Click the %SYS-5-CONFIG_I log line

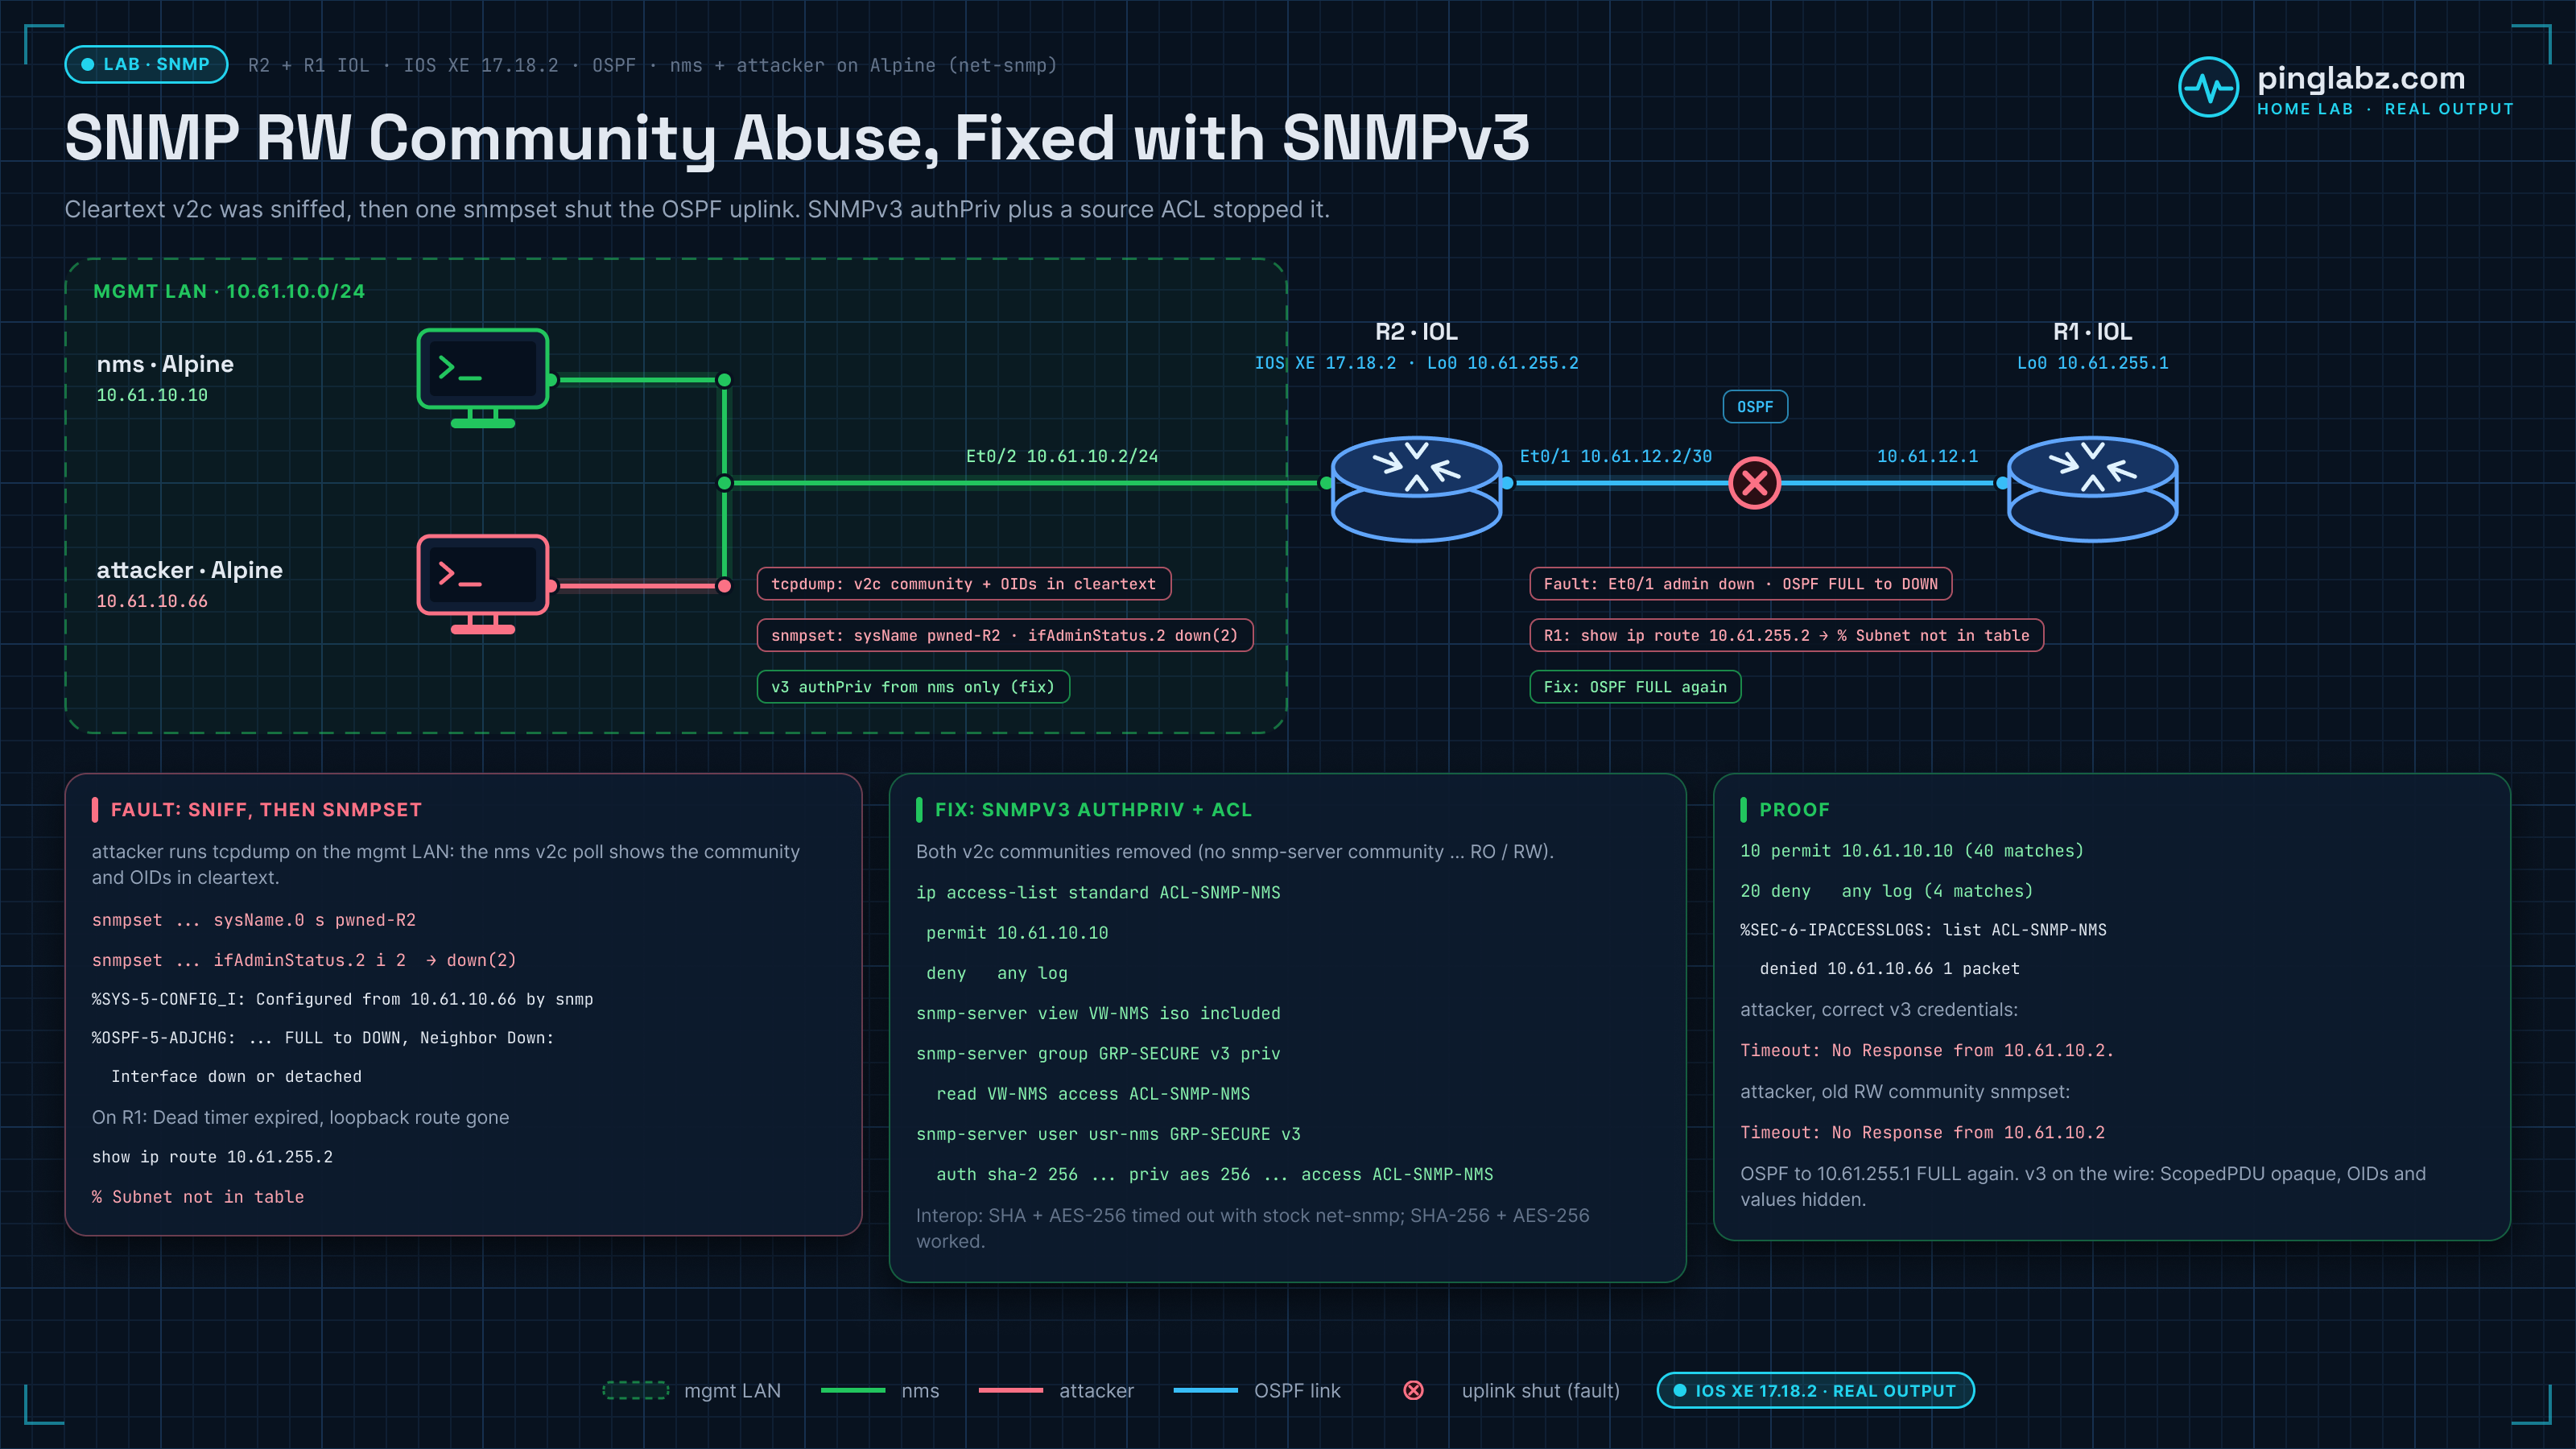coord(342,999)
